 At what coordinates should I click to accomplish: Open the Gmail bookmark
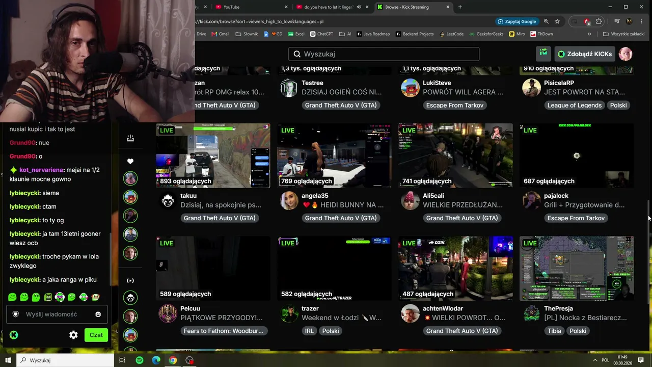[220, 34]
